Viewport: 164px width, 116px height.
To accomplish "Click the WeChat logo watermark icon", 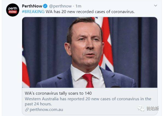I will pos(141,109).
